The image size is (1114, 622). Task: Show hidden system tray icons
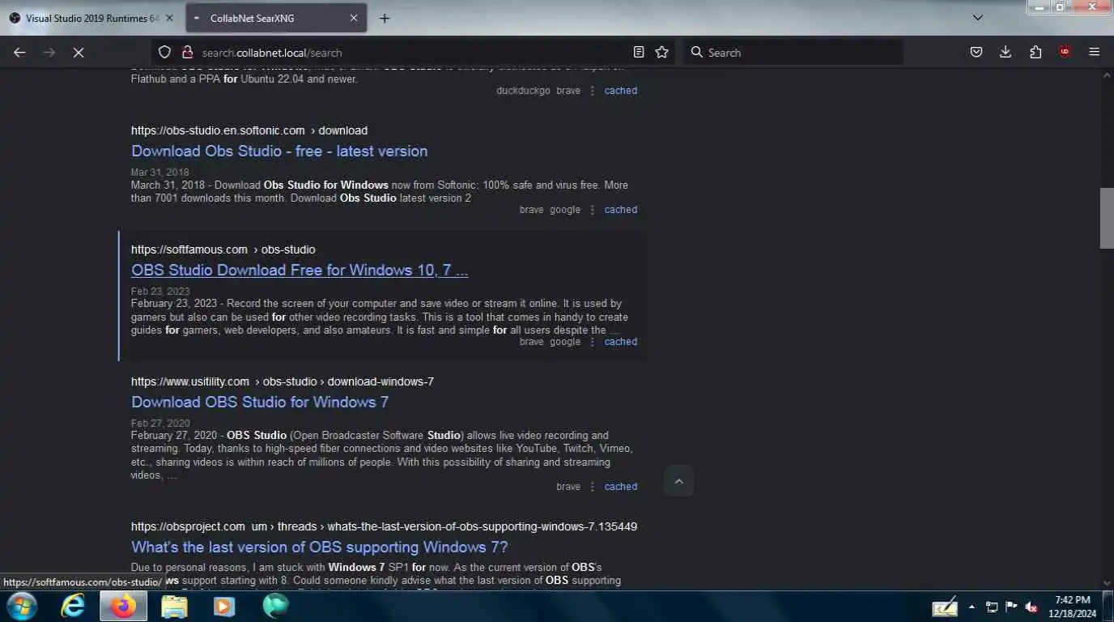point(972,607)
